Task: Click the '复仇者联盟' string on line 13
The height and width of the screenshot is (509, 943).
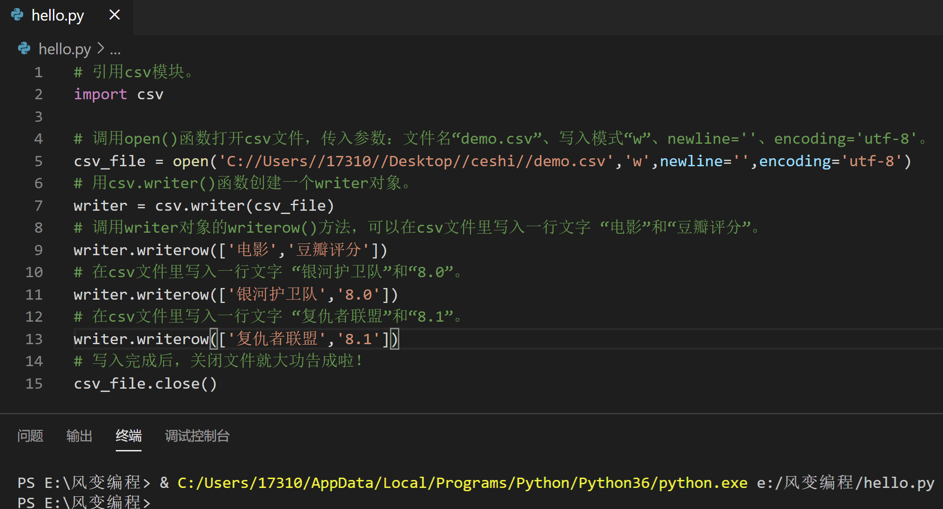Action: [x=277, y=339]
